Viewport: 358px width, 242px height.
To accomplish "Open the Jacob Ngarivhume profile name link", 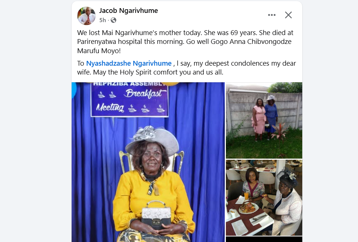I will point(128,11).
